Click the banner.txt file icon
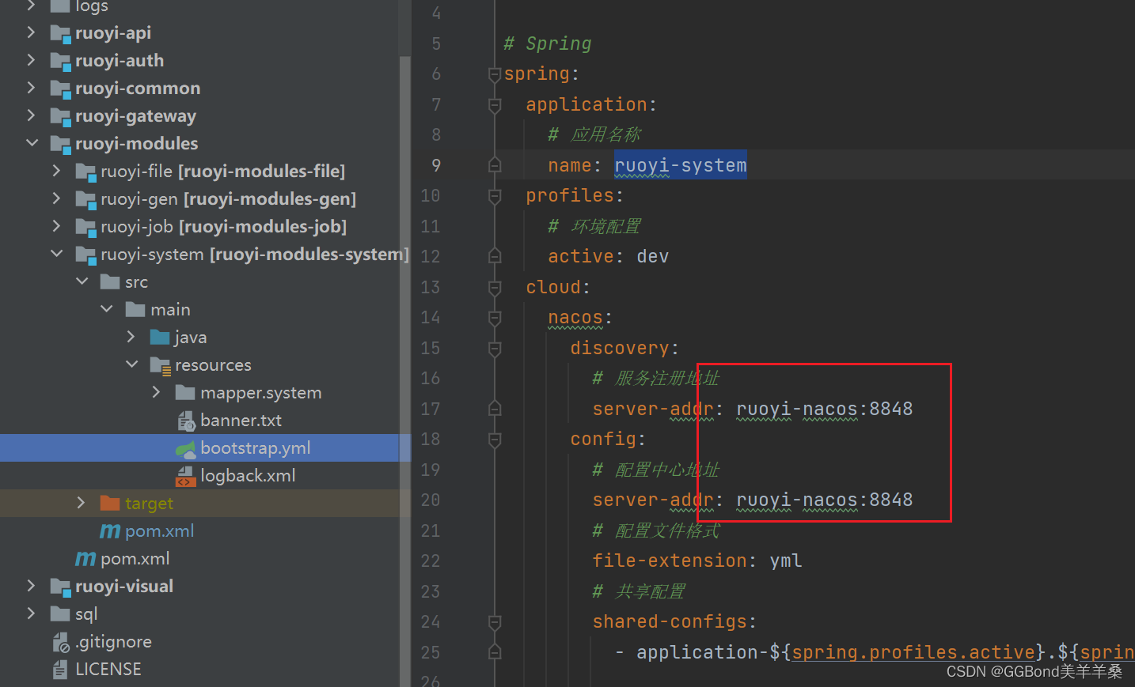 (186, 421)
